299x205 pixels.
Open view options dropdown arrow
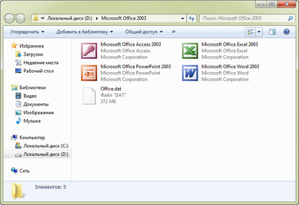[259, 32]
